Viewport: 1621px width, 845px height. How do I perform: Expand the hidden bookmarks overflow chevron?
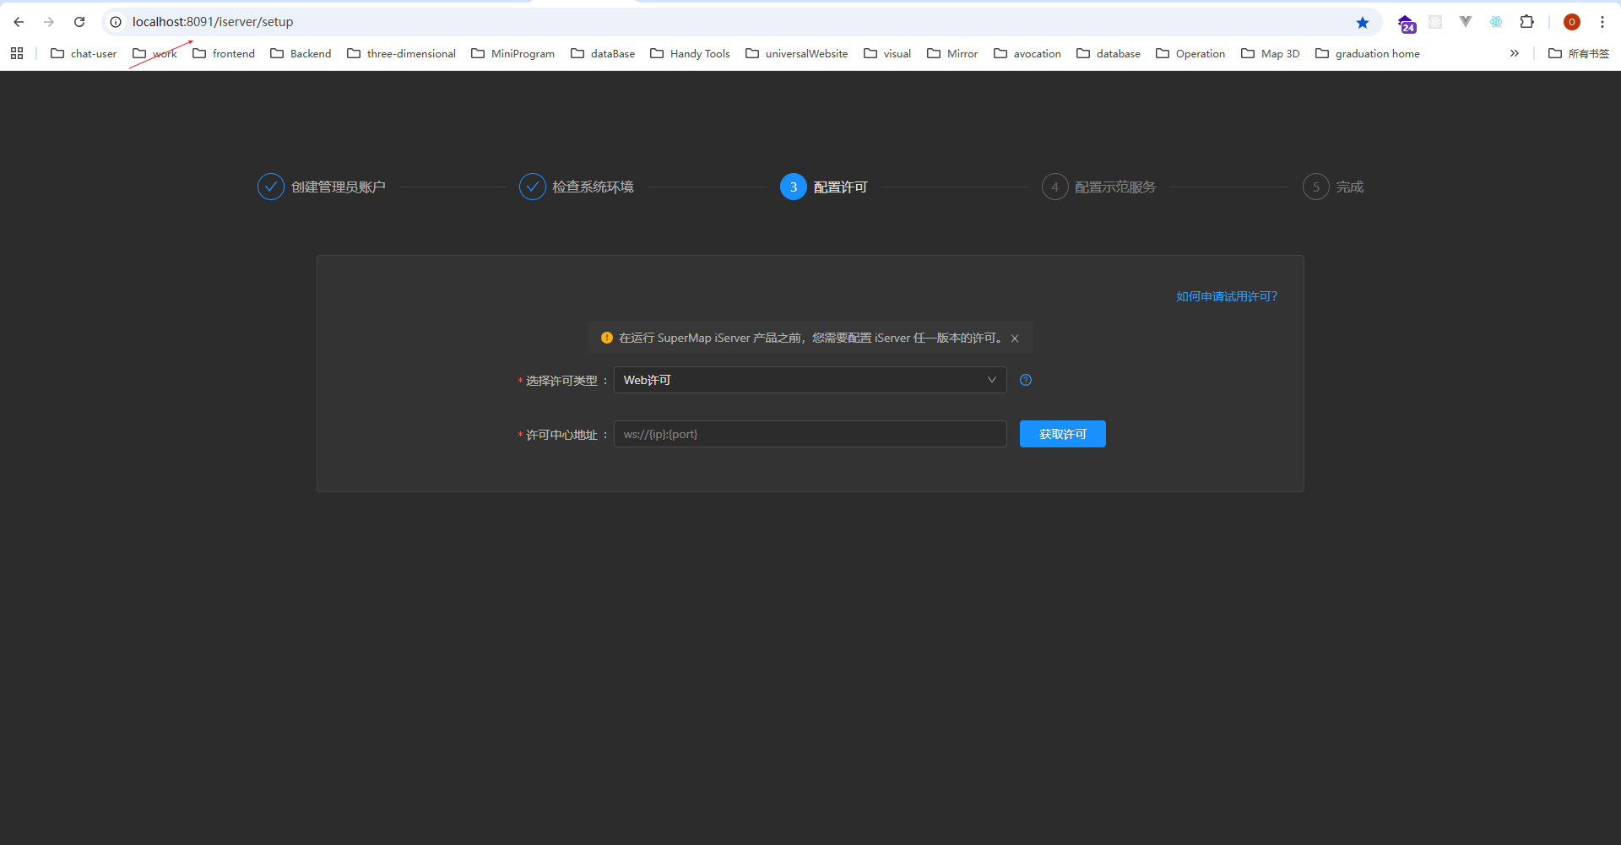(1515, 53)
